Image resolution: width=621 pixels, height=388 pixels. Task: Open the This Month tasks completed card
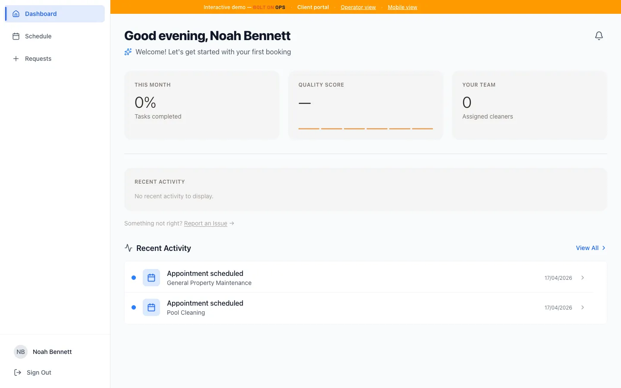[x=202, y=105]
